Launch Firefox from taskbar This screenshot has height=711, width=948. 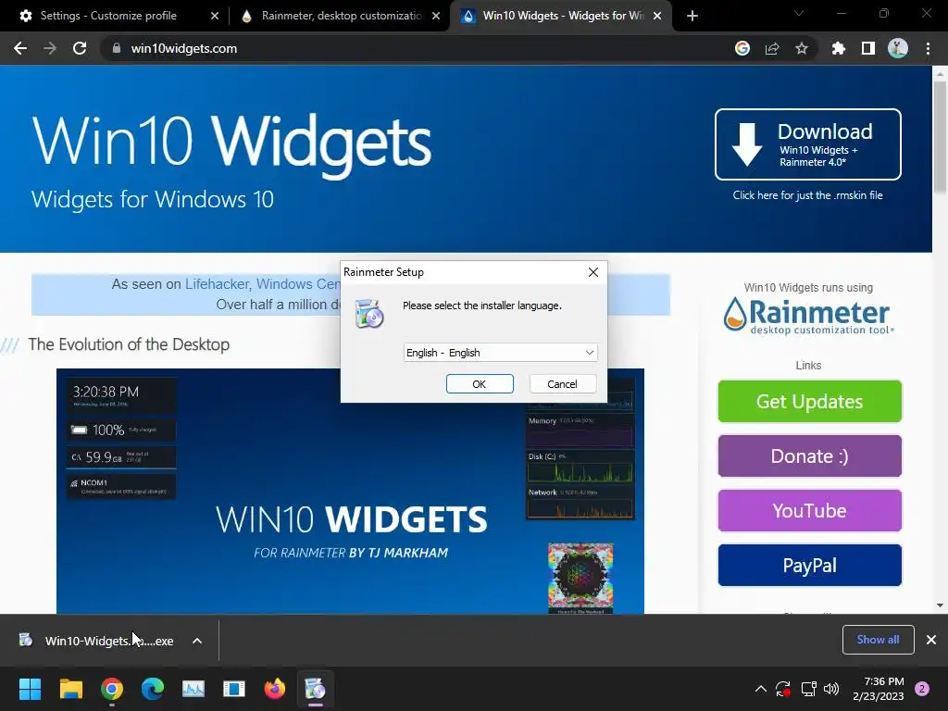[x=275, y=689]
